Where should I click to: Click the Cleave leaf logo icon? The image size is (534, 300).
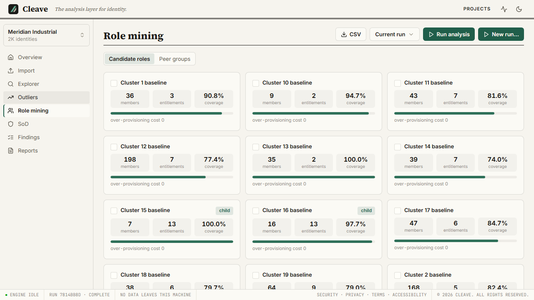coord(13,9)
